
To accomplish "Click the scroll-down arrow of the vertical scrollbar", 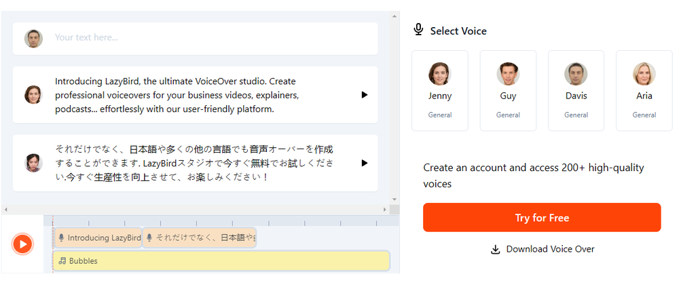I will (x=394, y=199).
